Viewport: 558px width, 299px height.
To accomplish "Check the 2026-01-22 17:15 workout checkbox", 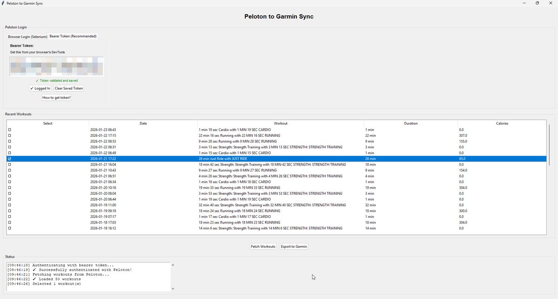I will pyautogui.click(x=9, y=135).
